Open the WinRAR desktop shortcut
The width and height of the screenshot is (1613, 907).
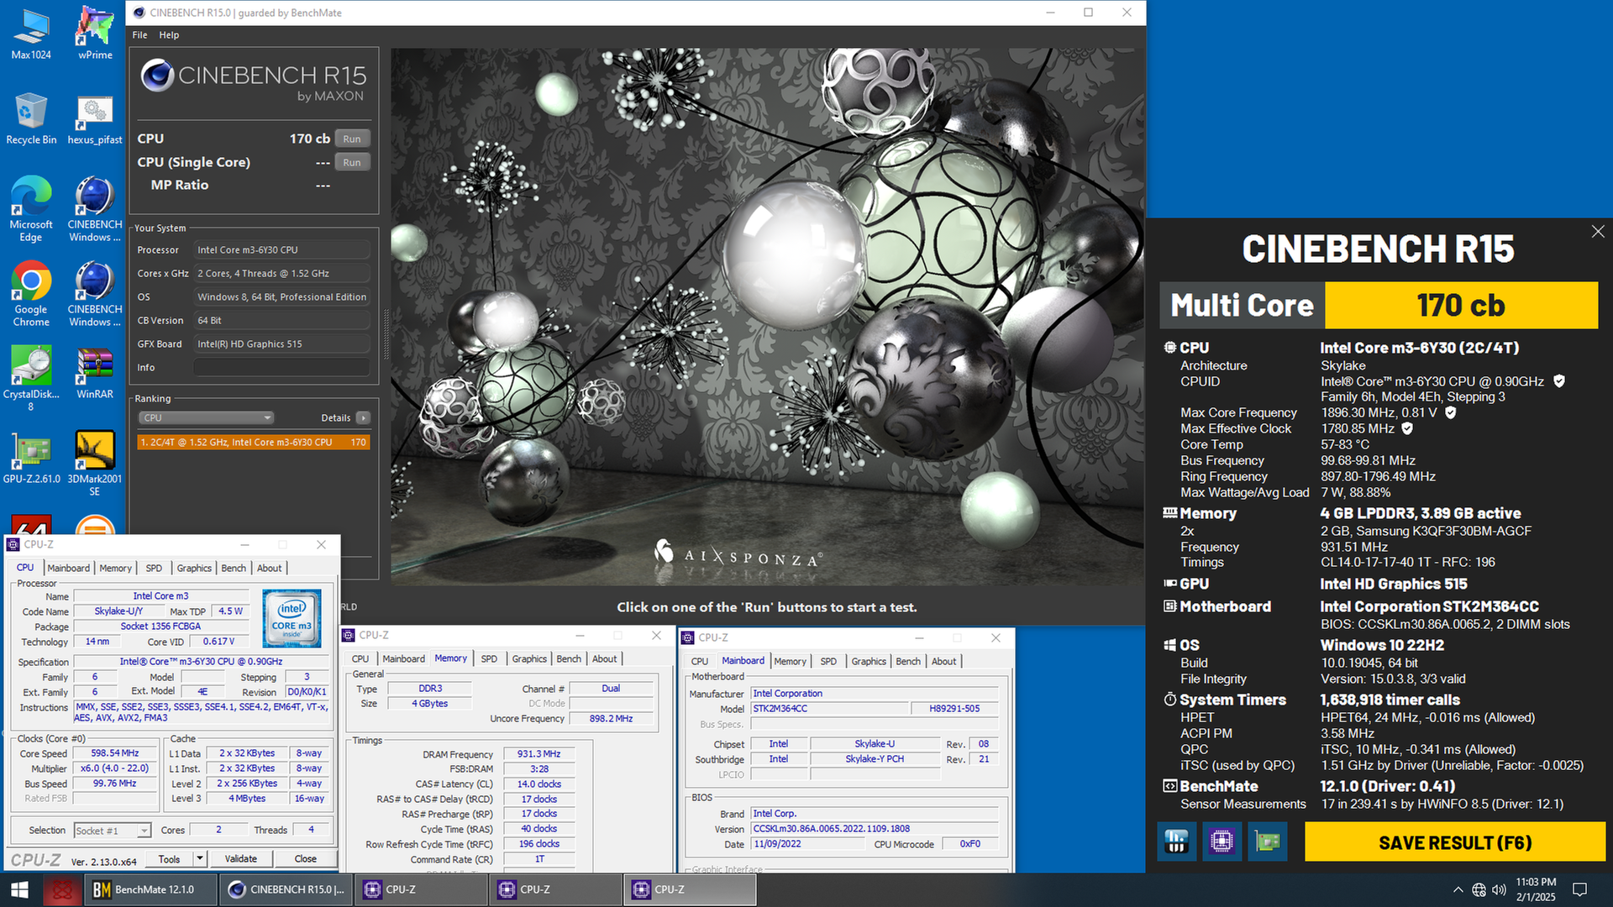pos(95,374)
